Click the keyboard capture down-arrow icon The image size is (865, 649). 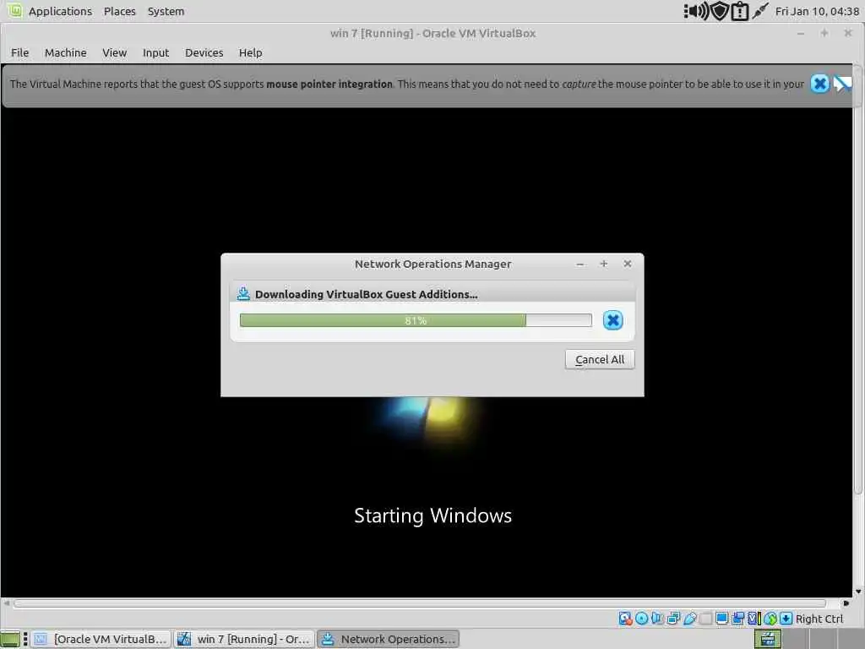click(786, 619)
